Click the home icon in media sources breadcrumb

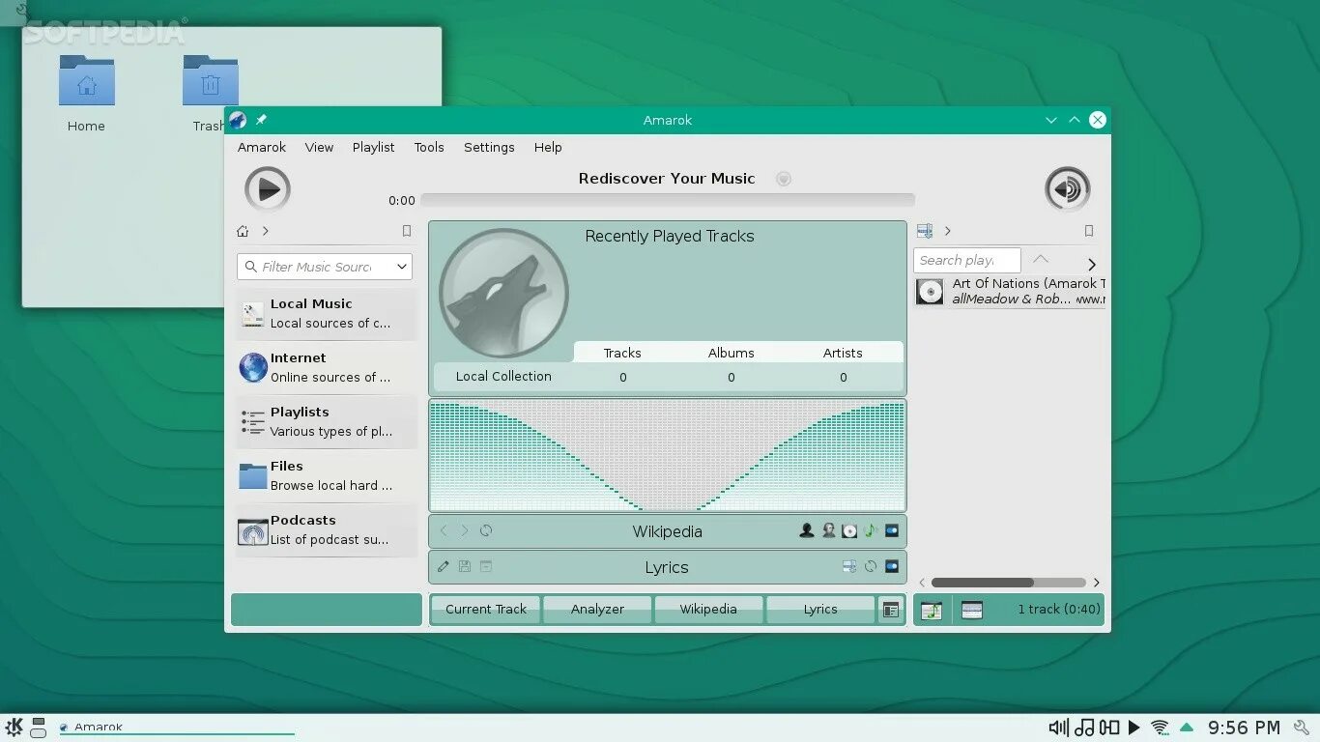click(243, 231)
